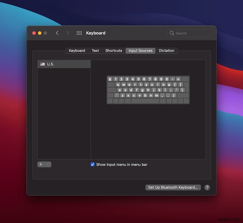Toggle Show Input menu in menu bar
Viewport: 243px width, 223px height.
[93, 165]
